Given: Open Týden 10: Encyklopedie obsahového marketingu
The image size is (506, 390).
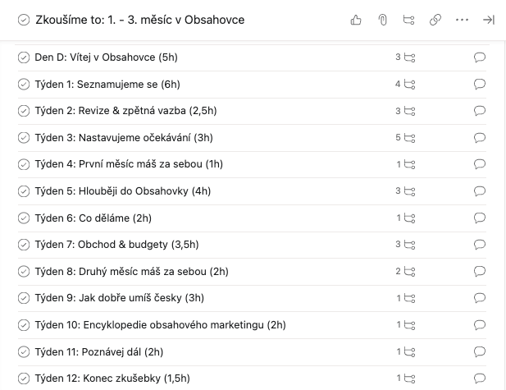Looking at the screenshot, I should (161, 325).
